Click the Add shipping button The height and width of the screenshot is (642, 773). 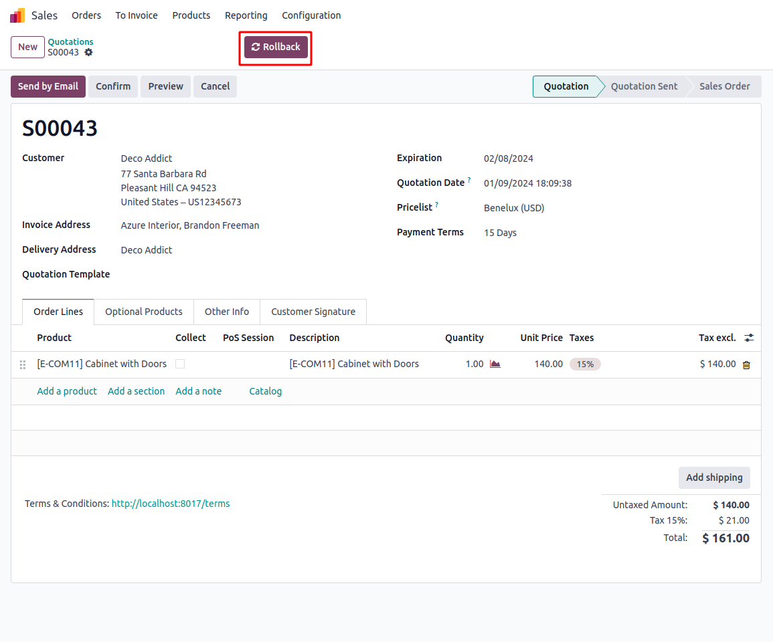(714, 477)
